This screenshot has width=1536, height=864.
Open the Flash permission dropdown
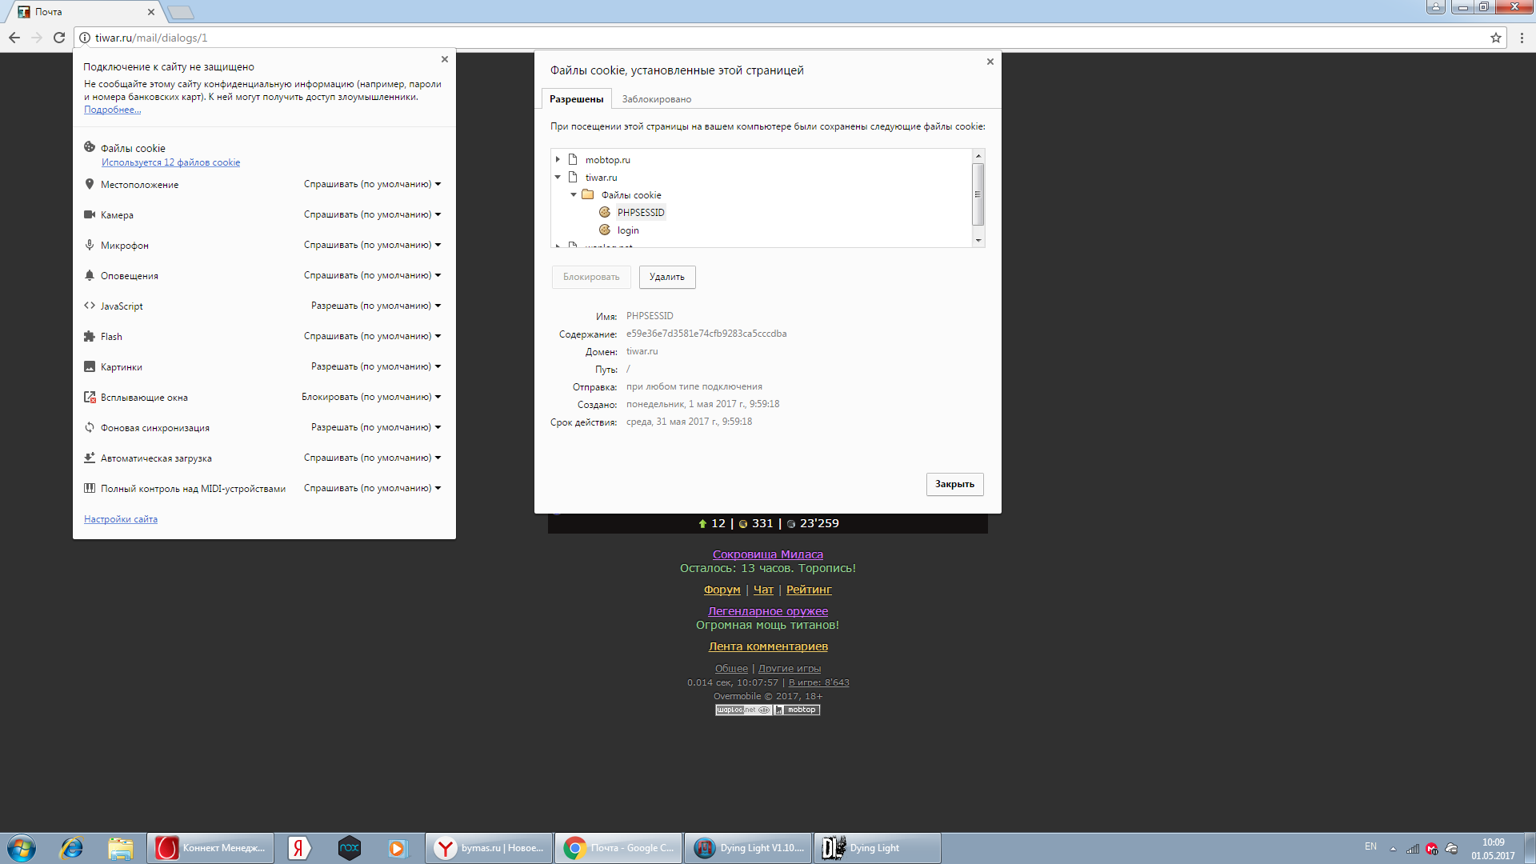tap(372, 337)
